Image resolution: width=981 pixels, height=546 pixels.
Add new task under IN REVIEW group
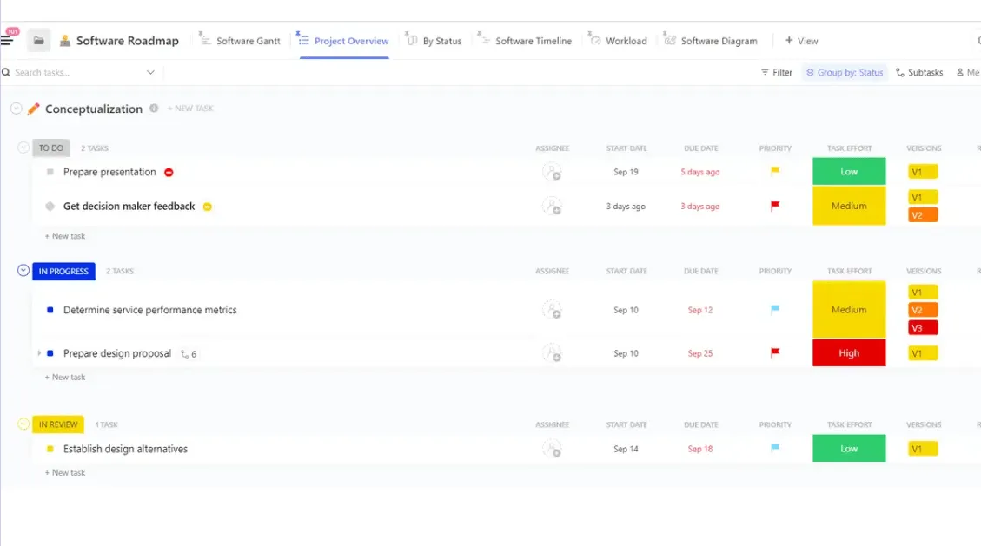65,473
